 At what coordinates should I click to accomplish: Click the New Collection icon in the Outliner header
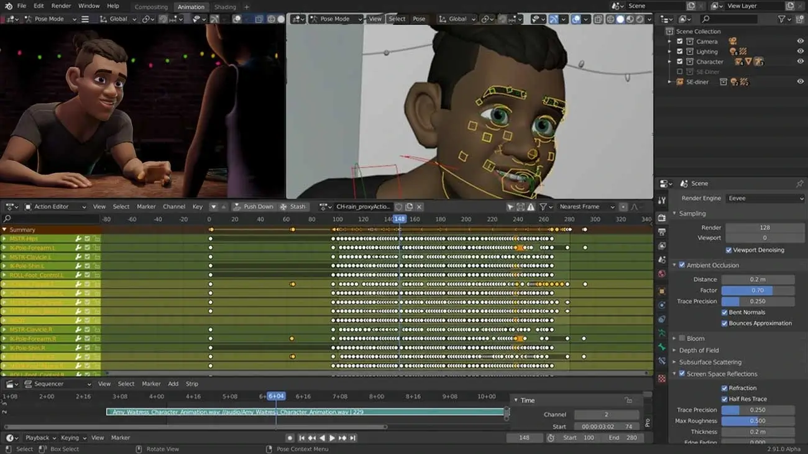coord(799,19)
